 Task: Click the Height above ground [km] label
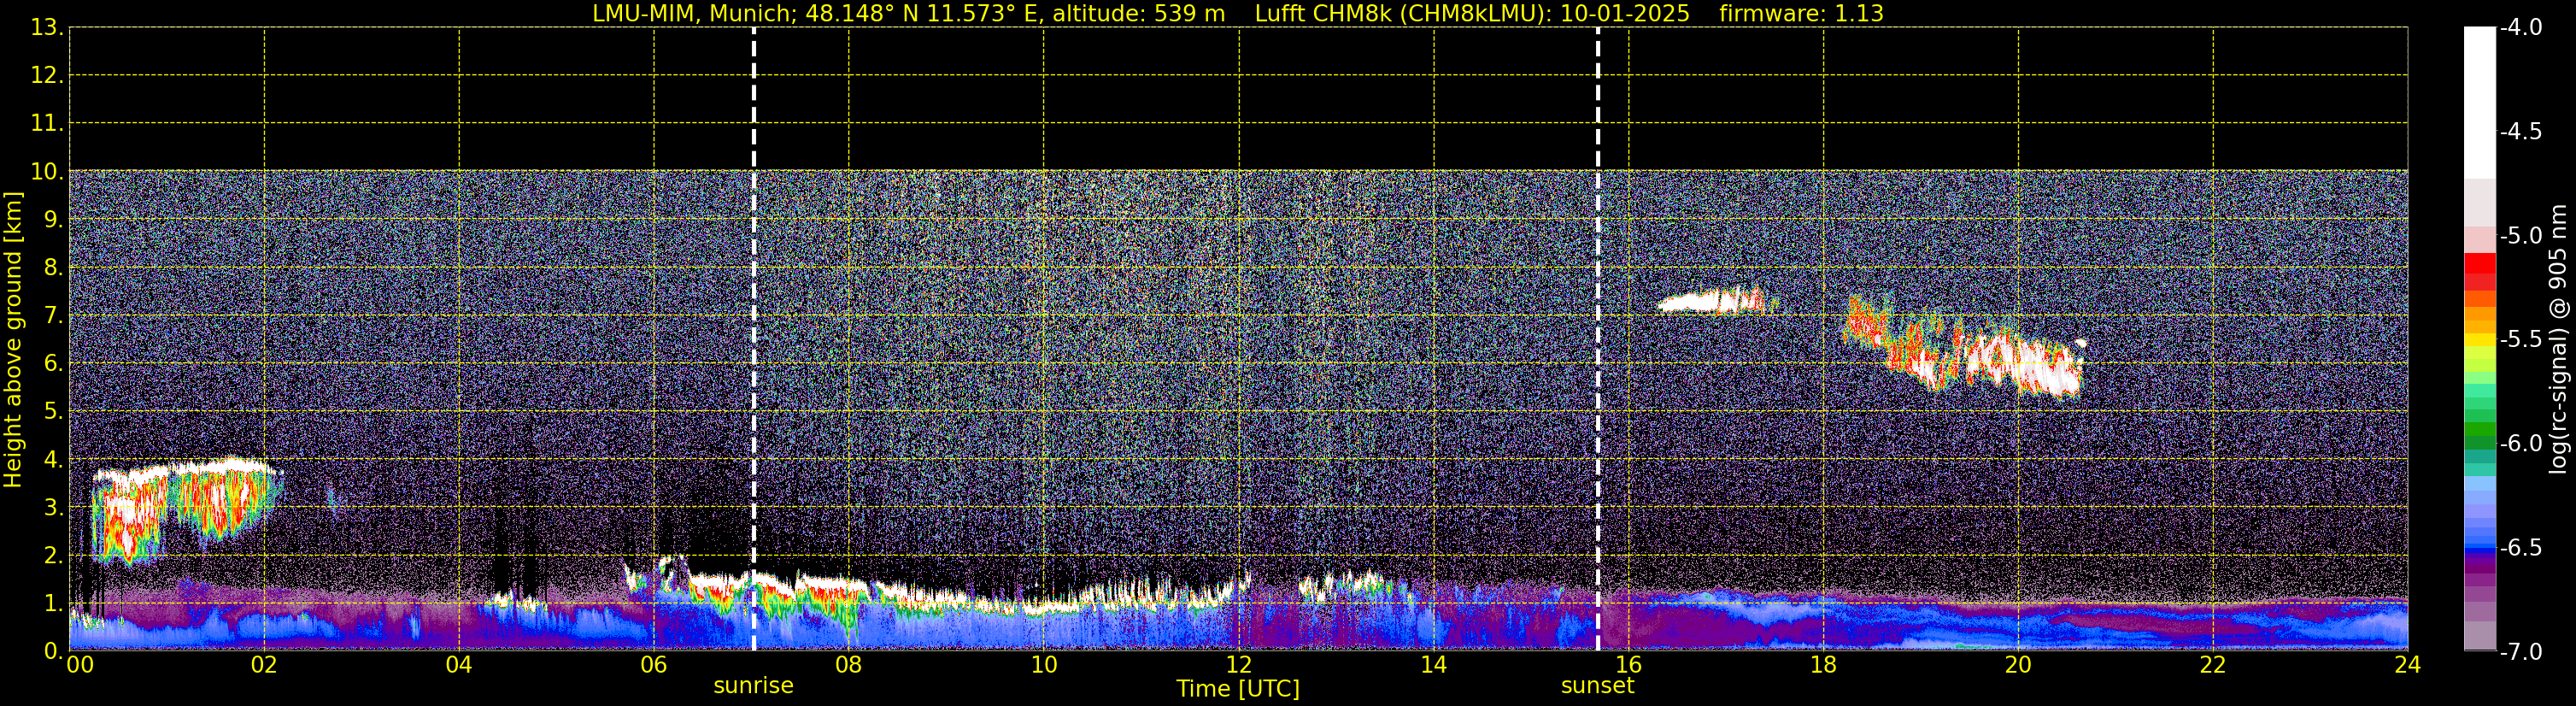[13, 339]
